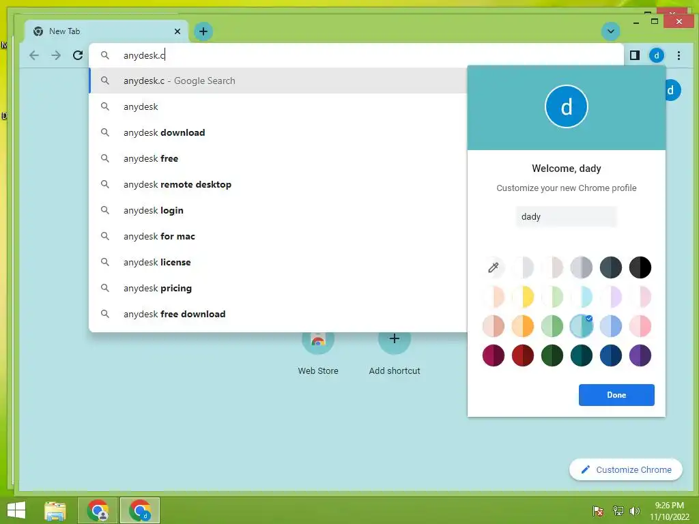Open the Windows Start button
699x524 pixels.
tap(16, 510)
